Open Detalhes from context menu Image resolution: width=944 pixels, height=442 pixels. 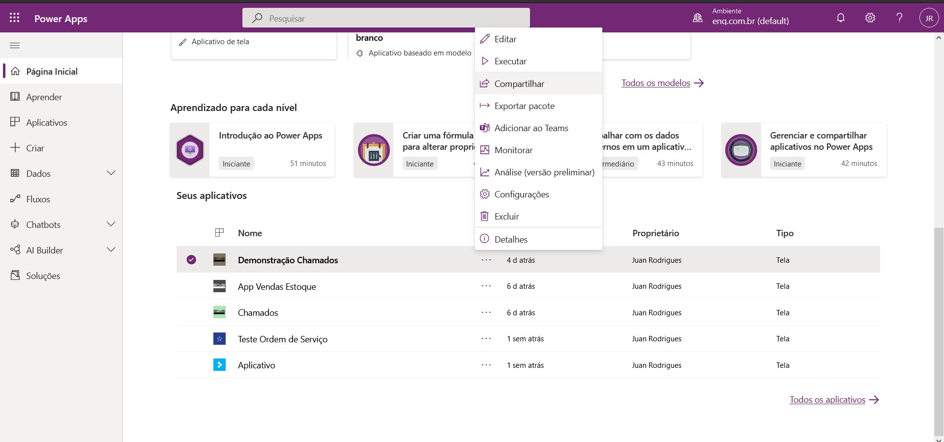538,239
